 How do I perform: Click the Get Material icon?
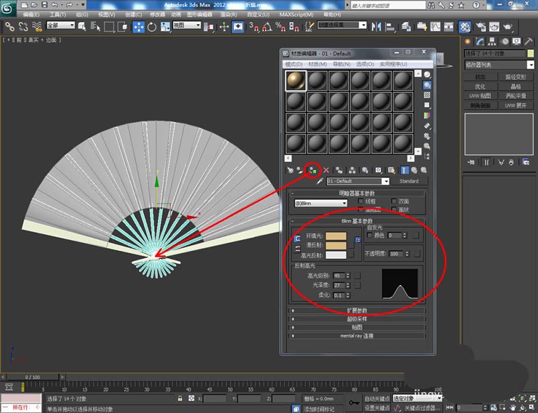(289, 170)
